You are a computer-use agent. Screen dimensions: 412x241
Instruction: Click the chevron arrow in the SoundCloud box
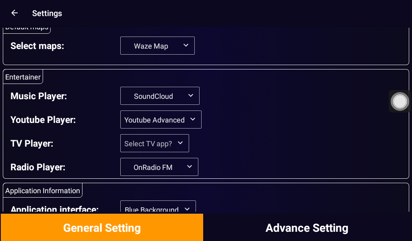191,96
